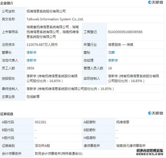Click the 证券类别 label cell

click(x=17, y=146)
